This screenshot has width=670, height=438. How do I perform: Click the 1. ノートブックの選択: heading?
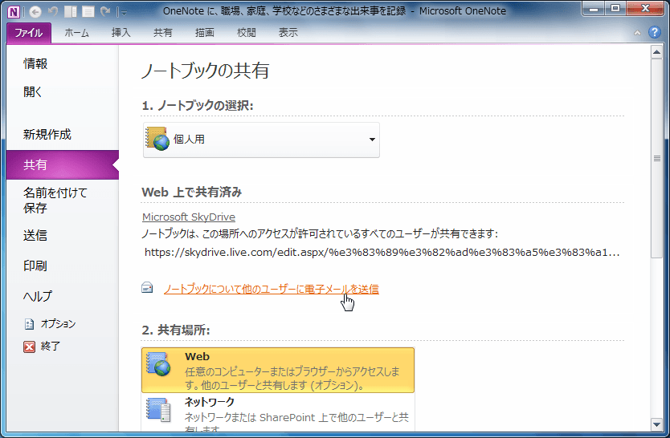pyautogui.click(x=198, y=105)
